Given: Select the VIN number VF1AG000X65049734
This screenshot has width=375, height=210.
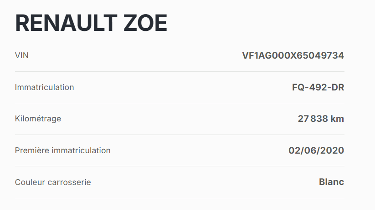Looking at the screenshot, I should click(293, 55).
